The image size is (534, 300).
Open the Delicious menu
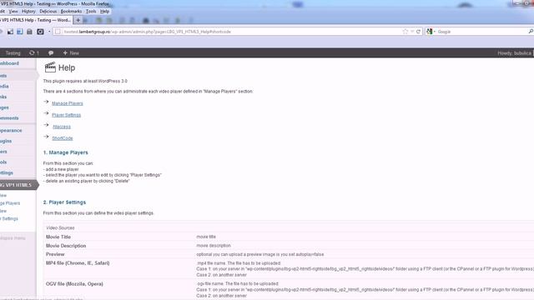pyautogui.click(x=48, y=11)
